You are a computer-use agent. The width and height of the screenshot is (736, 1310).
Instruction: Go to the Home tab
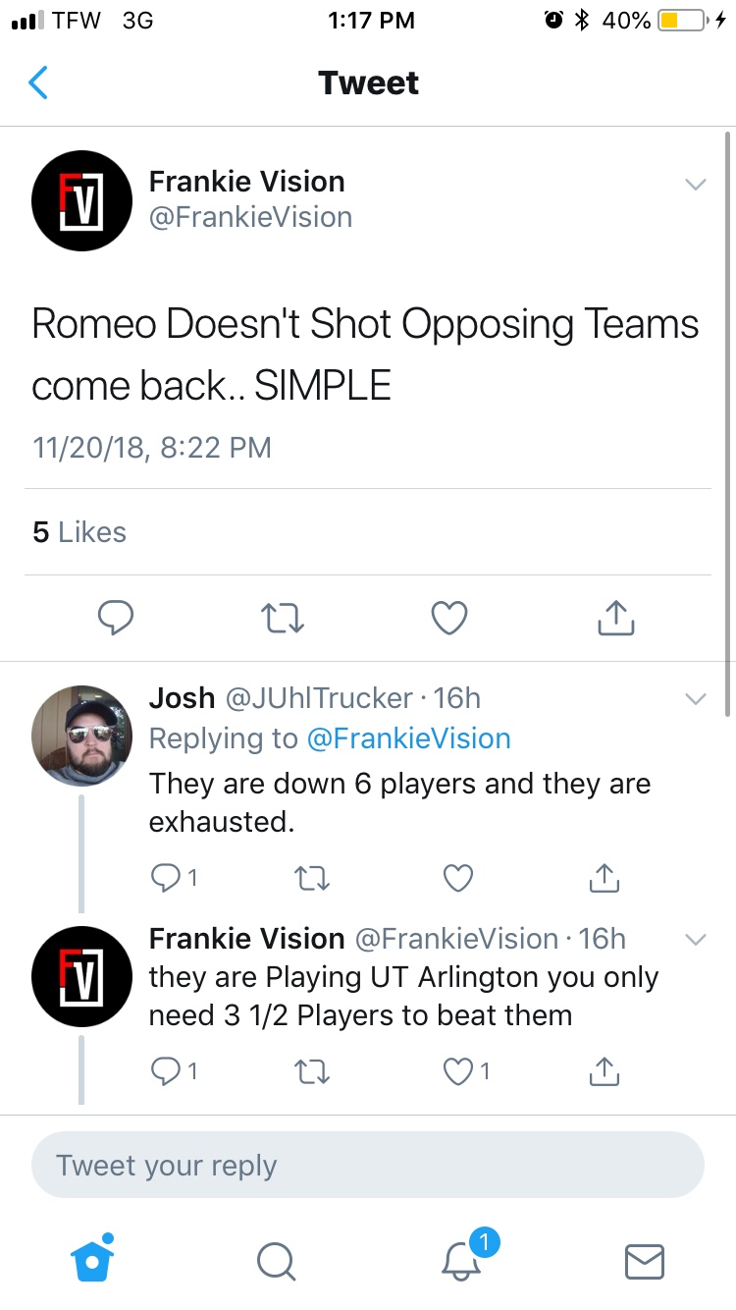pos(93,1260)
